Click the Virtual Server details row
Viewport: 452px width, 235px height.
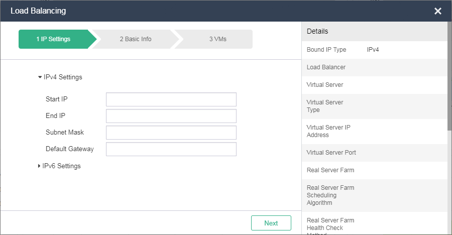tap(374, 85)
